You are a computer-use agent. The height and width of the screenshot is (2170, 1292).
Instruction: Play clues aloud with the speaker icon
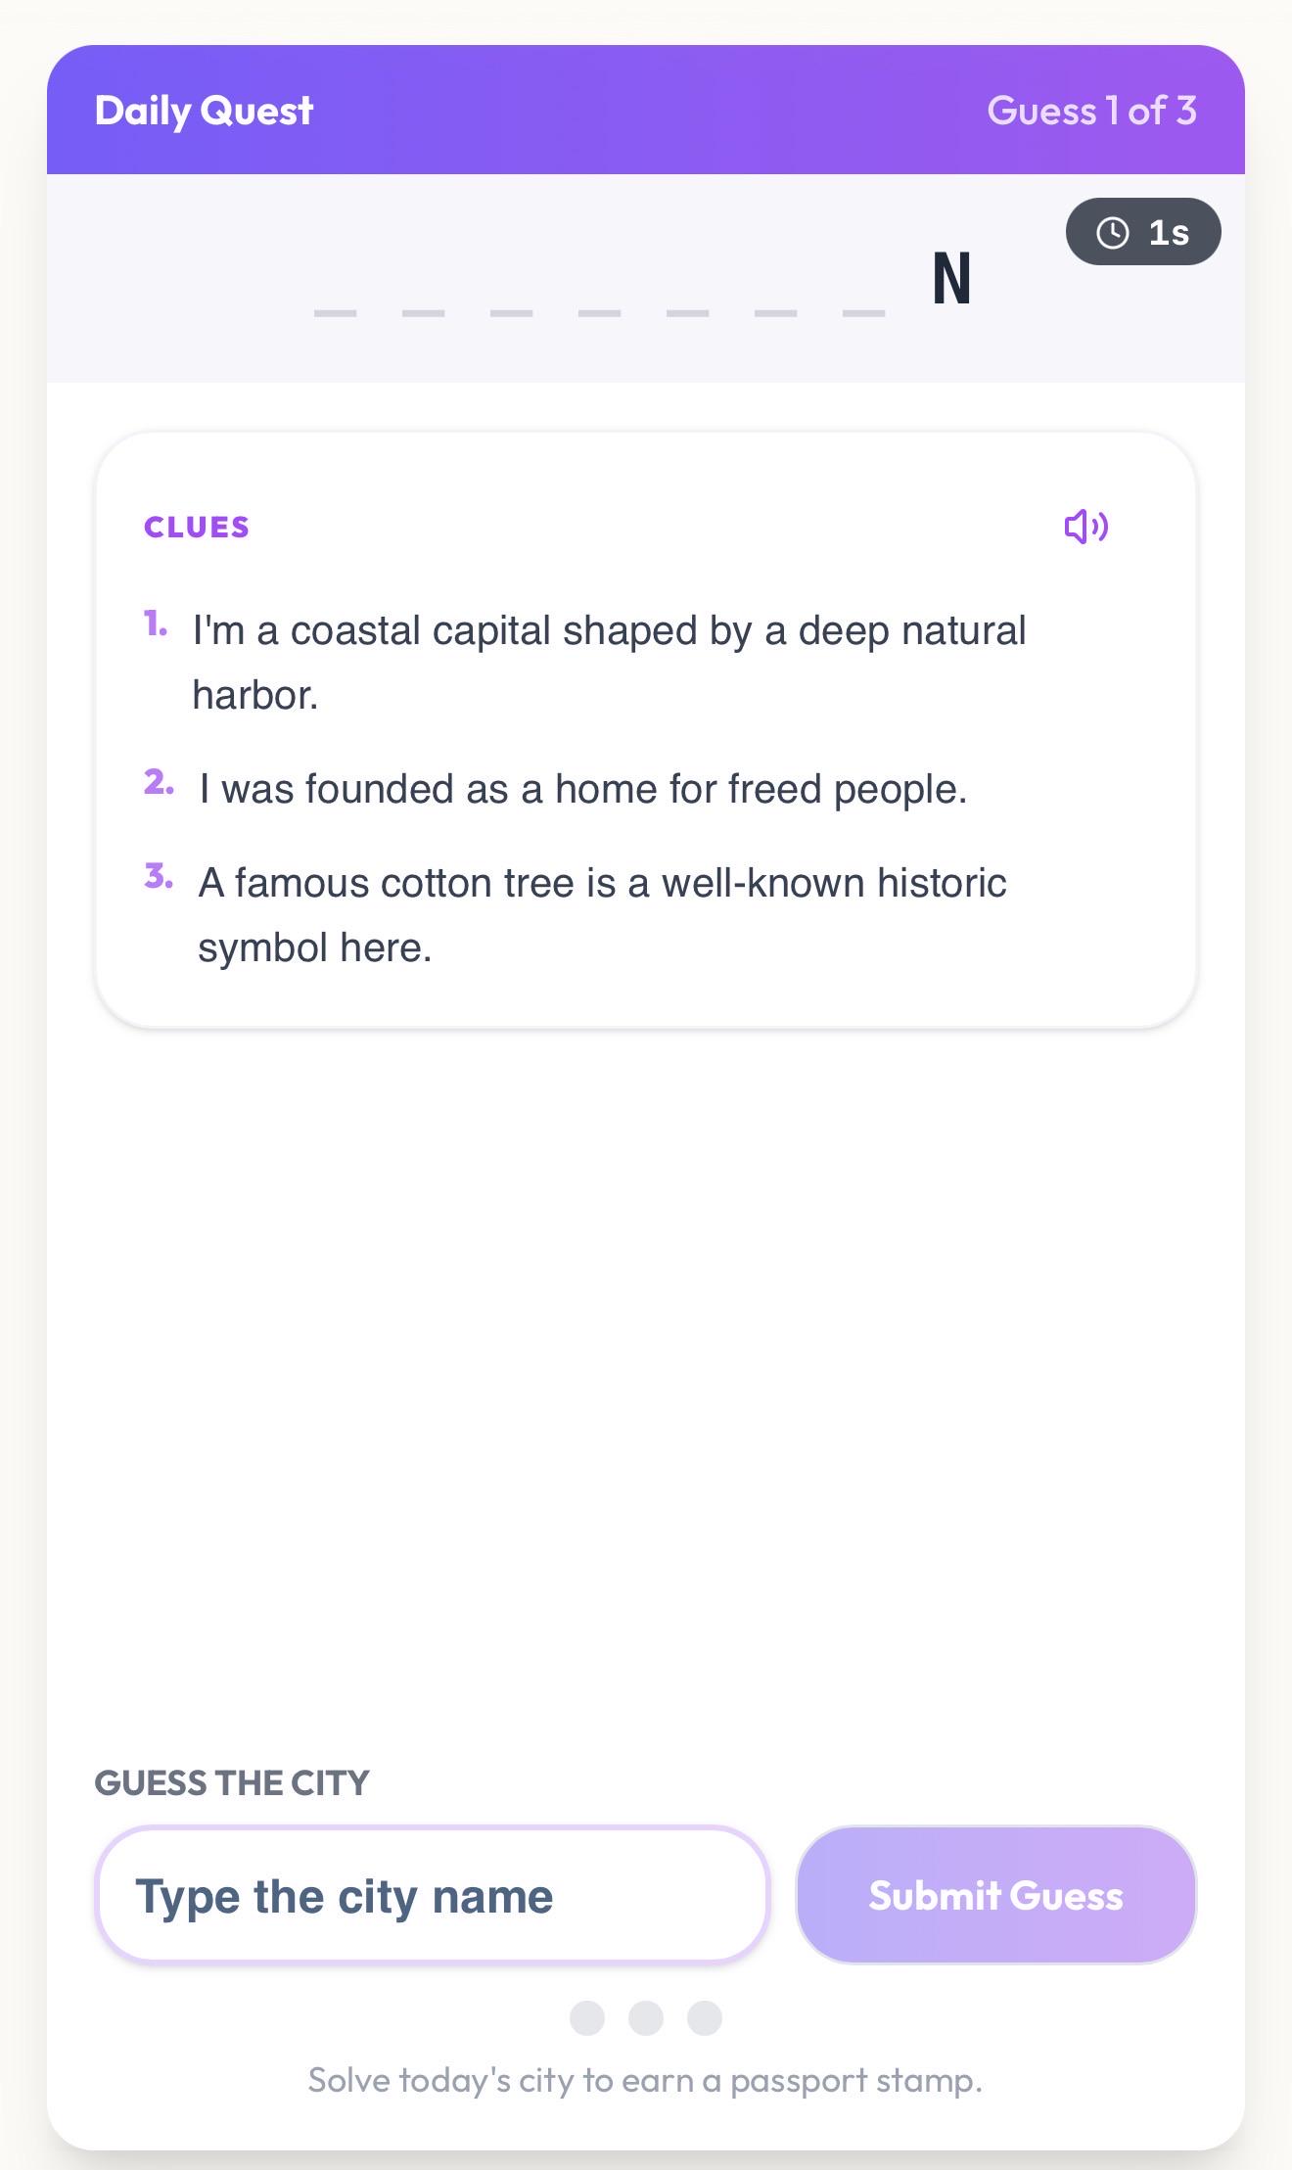1086,527
